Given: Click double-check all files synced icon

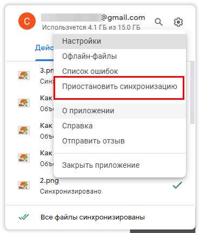Looking at the screenshot, I should pyautogui.click(x=24, y=217).
